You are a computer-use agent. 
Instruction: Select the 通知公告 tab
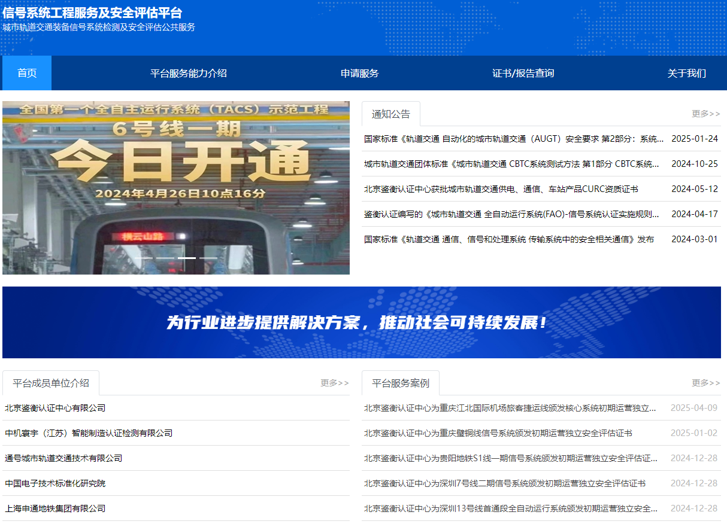(x=391, y=114)
